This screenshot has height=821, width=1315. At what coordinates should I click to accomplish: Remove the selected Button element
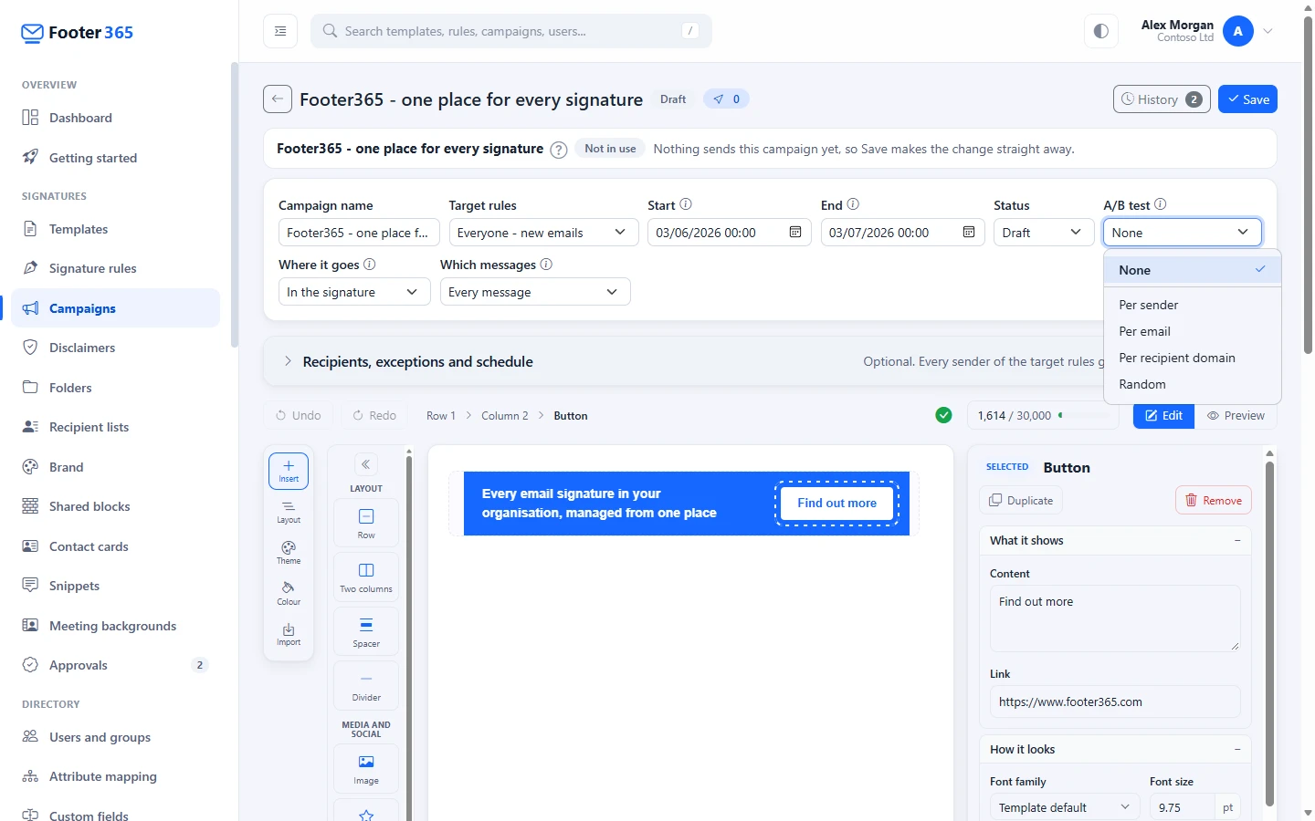(x=1214, y=500)
